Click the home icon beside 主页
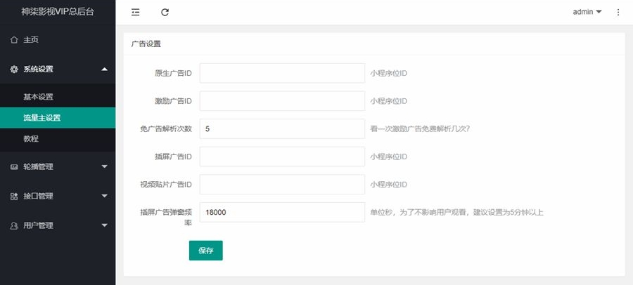 tap(14, 40)
